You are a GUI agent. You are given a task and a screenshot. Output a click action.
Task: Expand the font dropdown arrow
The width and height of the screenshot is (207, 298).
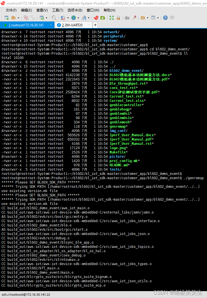(x=89, y=18)
